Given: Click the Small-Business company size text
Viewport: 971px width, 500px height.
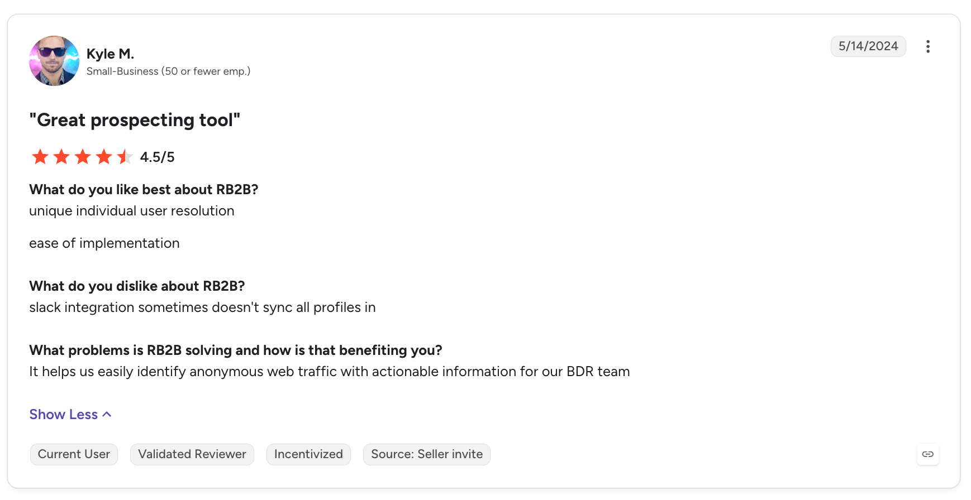Looking at the screenshot, I should coord(168,71).
